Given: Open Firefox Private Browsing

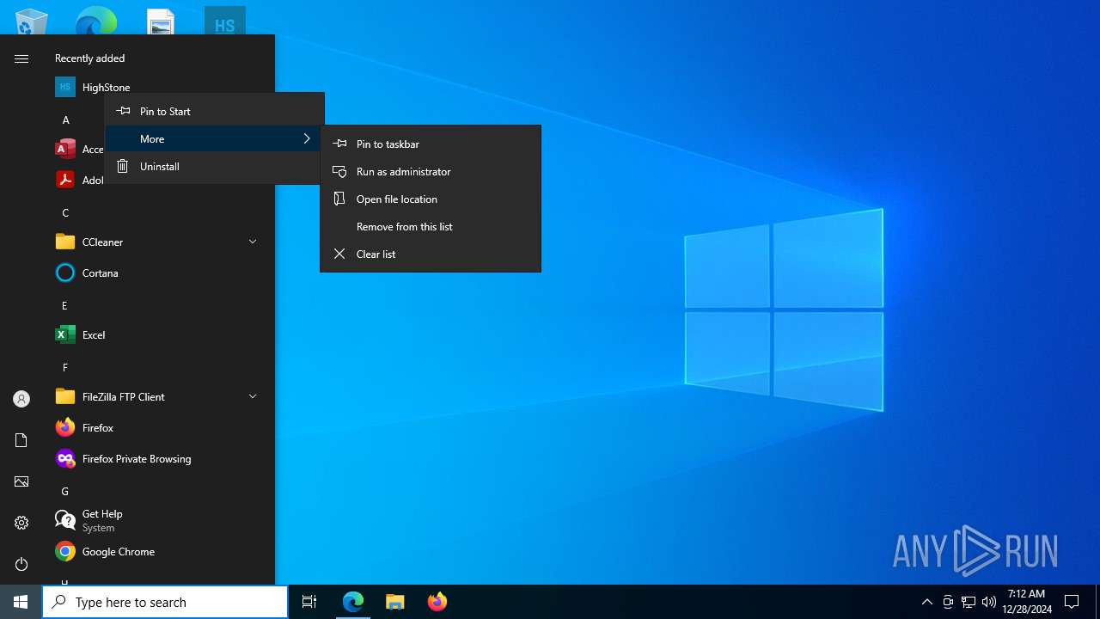Looking at the screenshot, I should (x=158, y=458).
